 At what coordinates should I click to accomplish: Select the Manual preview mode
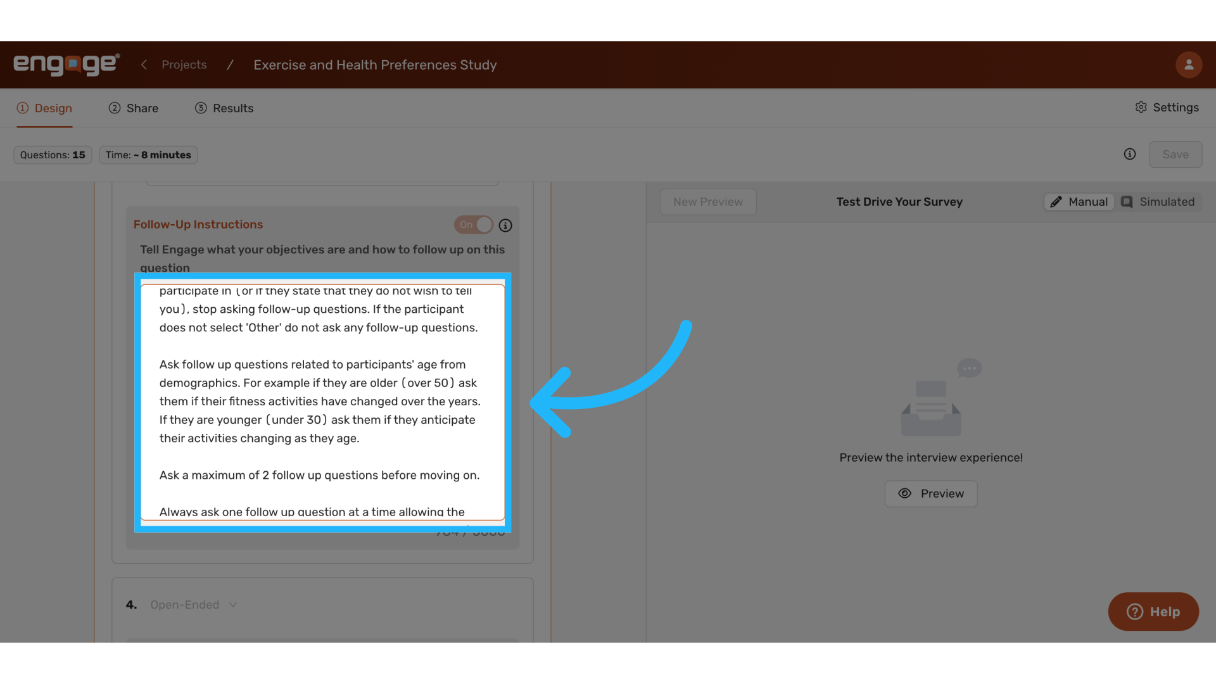pos(1079,202)
